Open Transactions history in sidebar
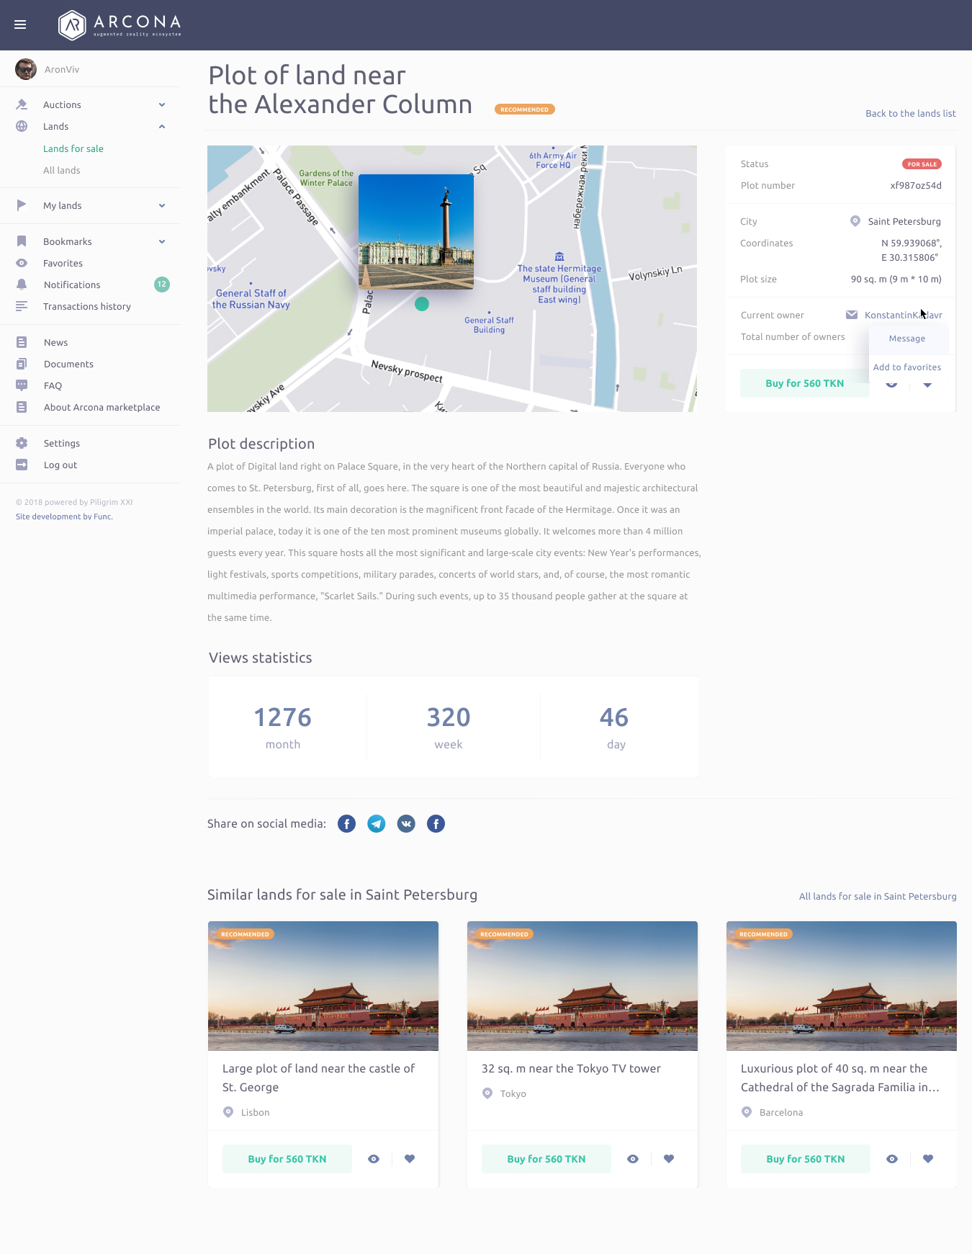This screenshot has height=1254, width=972. point(87,307)
